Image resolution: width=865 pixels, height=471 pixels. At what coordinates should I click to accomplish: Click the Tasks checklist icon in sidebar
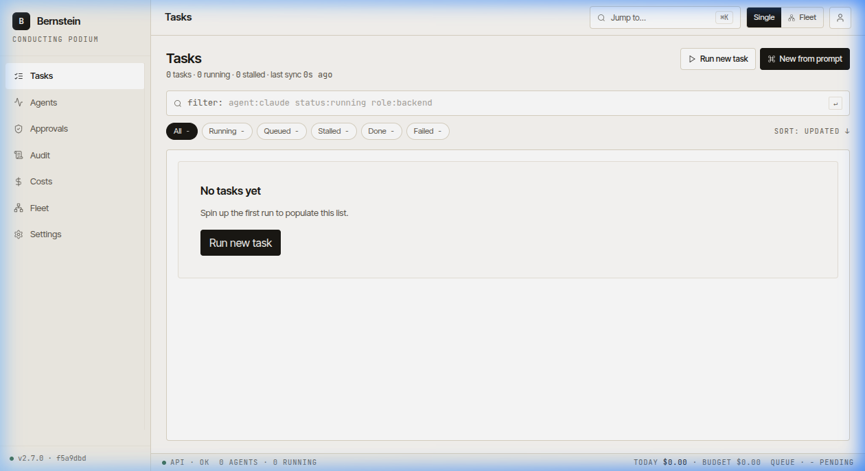click(19, 76)
